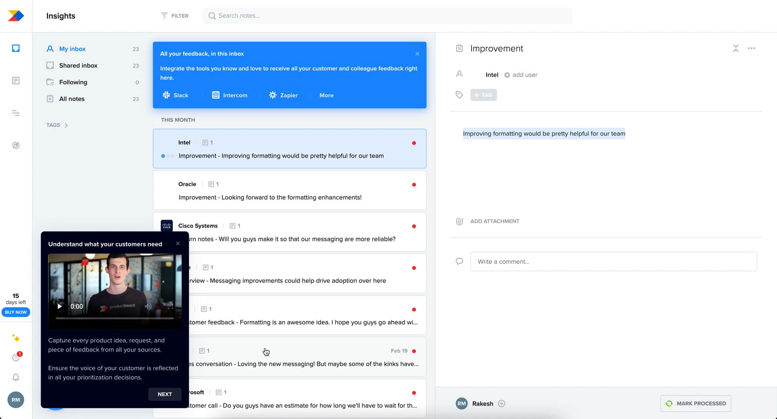
Task: Open the Roadmap icon in left sidebar
Action: coord(16,113)
